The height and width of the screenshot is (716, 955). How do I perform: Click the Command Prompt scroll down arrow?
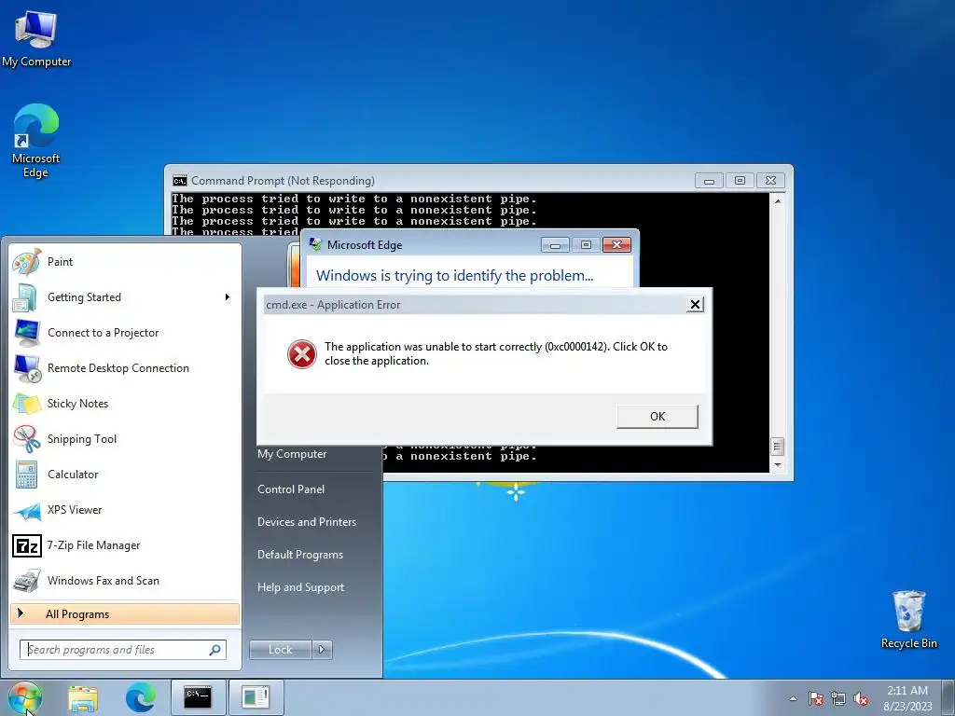point(778,464)
